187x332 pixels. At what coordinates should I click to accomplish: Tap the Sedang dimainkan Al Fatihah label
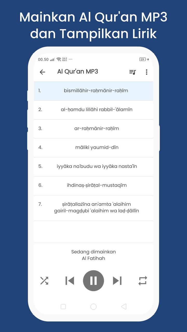[94, 255]
